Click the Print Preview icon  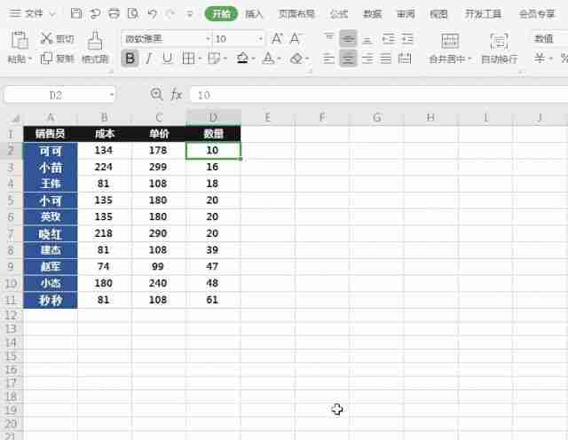133,14
